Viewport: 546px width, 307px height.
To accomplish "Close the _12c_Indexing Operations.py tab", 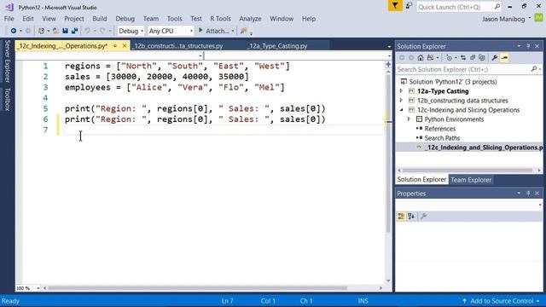I will [125, 45].
